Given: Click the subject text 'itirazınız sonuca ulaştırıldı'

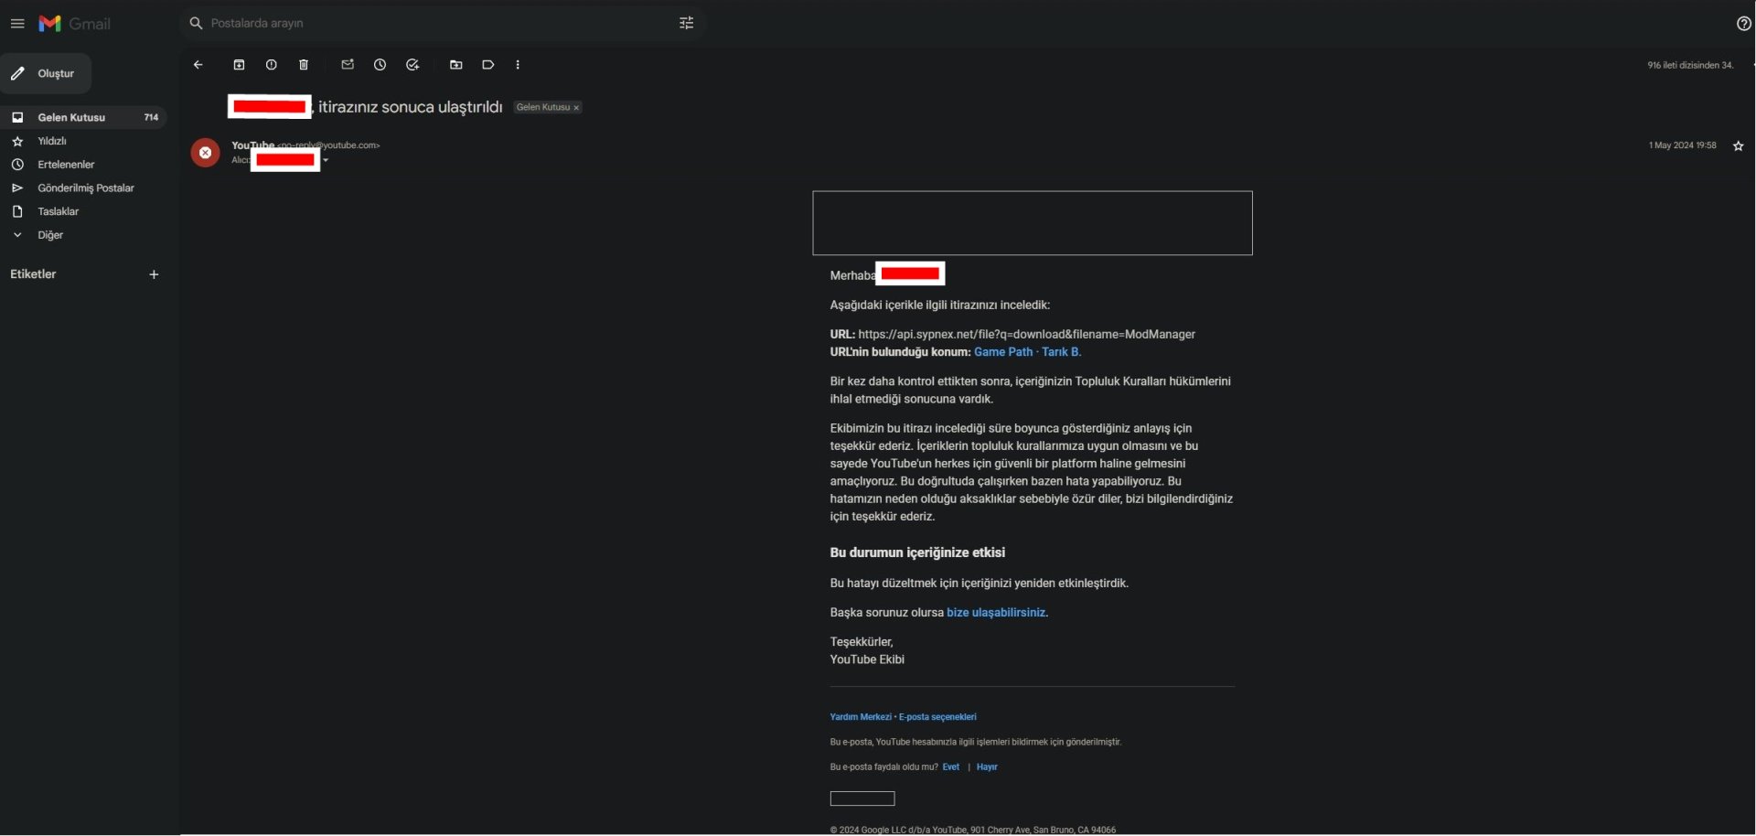Looking at the screenshot, I should pyautogui.click(x=411, y=107).
